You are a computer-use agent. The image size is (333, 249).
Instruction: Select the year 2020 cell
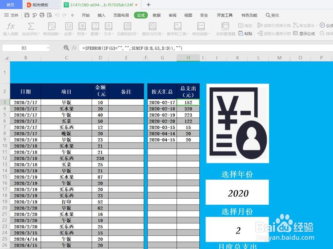click(237, 193)
